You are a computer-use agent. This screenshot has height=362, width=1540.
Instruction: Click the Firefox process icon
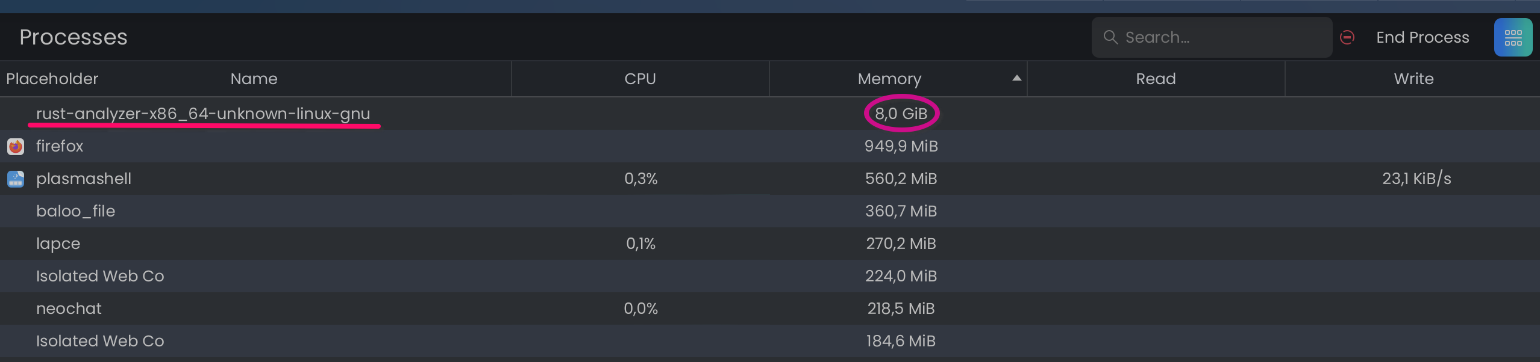pos(16,146)
